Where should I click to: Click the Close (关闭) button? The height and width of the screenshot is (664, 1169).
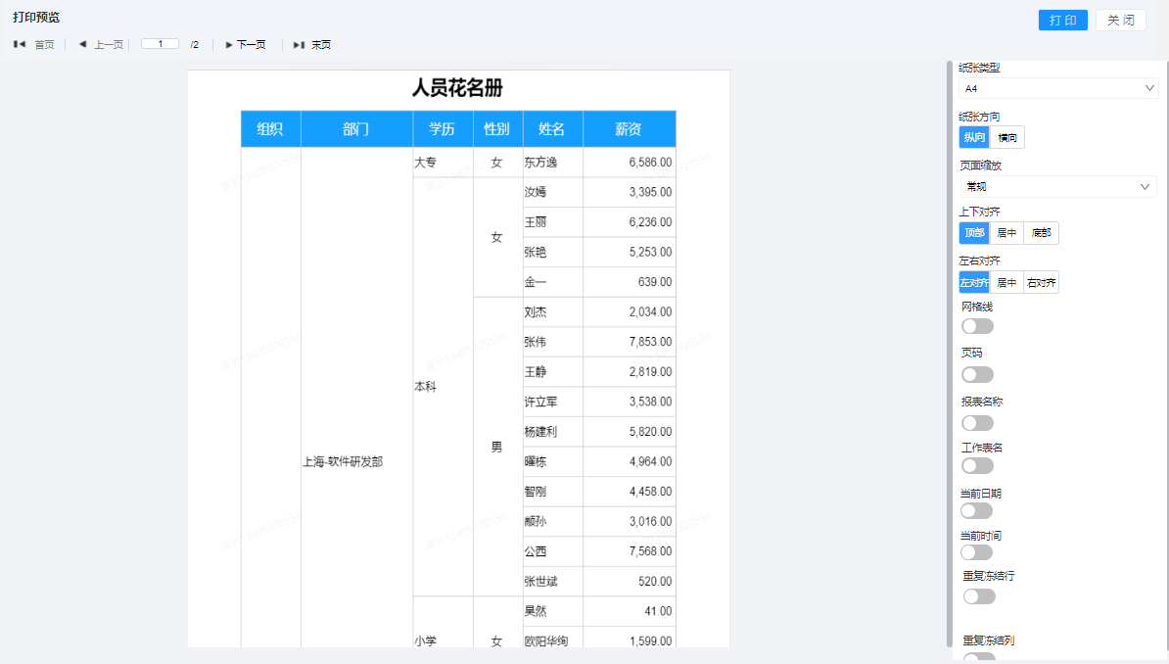pyautogui.click(x=1120, y=21)
